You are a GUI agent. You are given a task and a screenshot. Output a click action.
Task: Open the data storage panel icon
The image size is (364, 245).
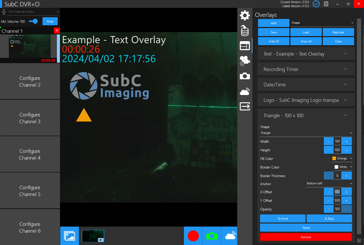click(245, 31)
